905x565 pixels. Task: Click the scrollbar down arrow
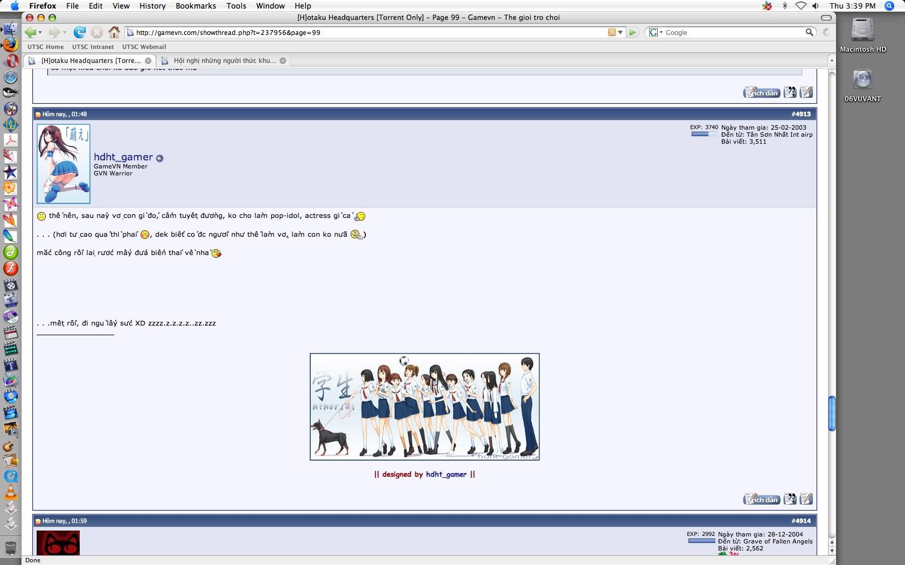pyautogui.click(x=832, y=550)
